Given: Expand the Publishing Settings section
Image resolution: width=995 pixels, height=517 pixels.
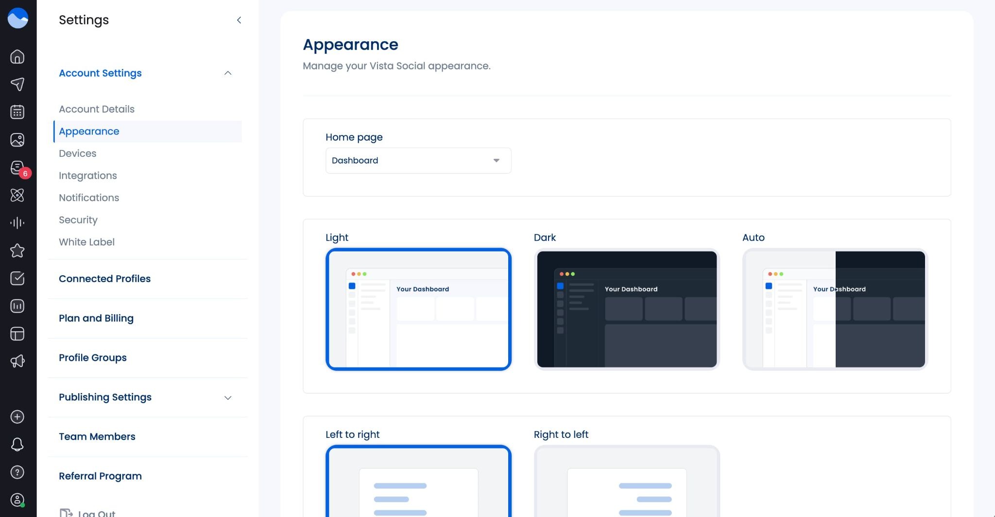Looking at the screenshot, I should click(227, 398).
